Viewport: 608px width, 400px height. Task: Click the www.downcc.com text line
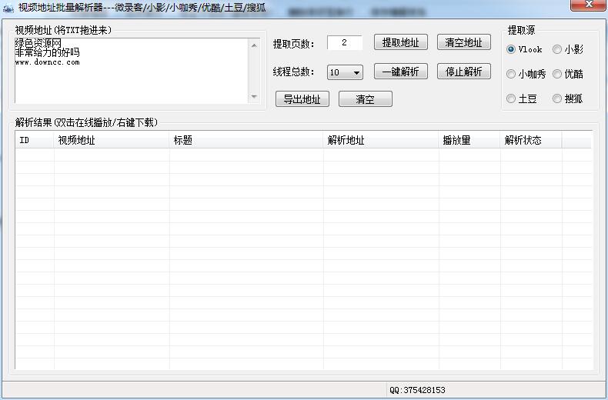coord(47,62)
